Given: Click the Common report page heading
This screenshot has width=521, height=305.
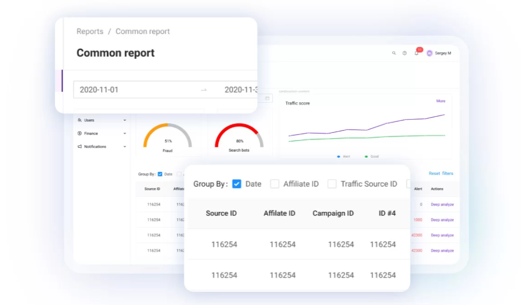Looking at the screenshot, I should point(115,53).
